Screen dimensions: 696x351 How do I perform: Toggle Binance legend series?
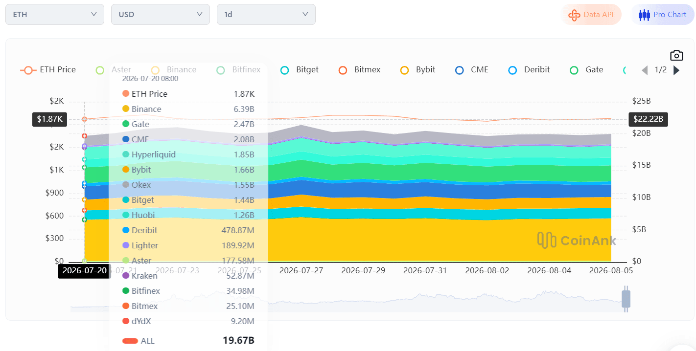pos(174,70)
